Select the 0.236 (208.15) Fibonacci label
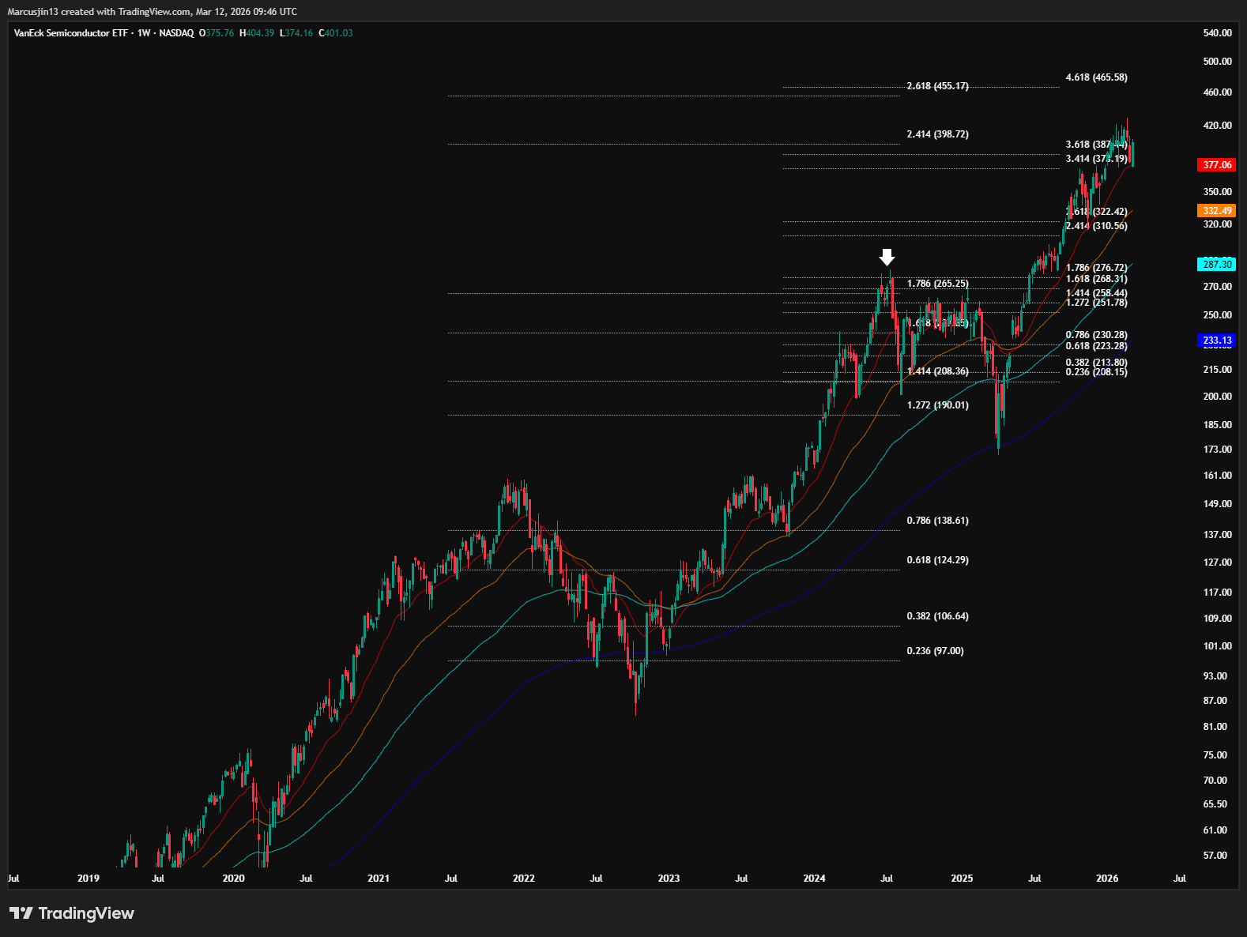Viewport: 1247px width, 937px height. coord(1097,372)
